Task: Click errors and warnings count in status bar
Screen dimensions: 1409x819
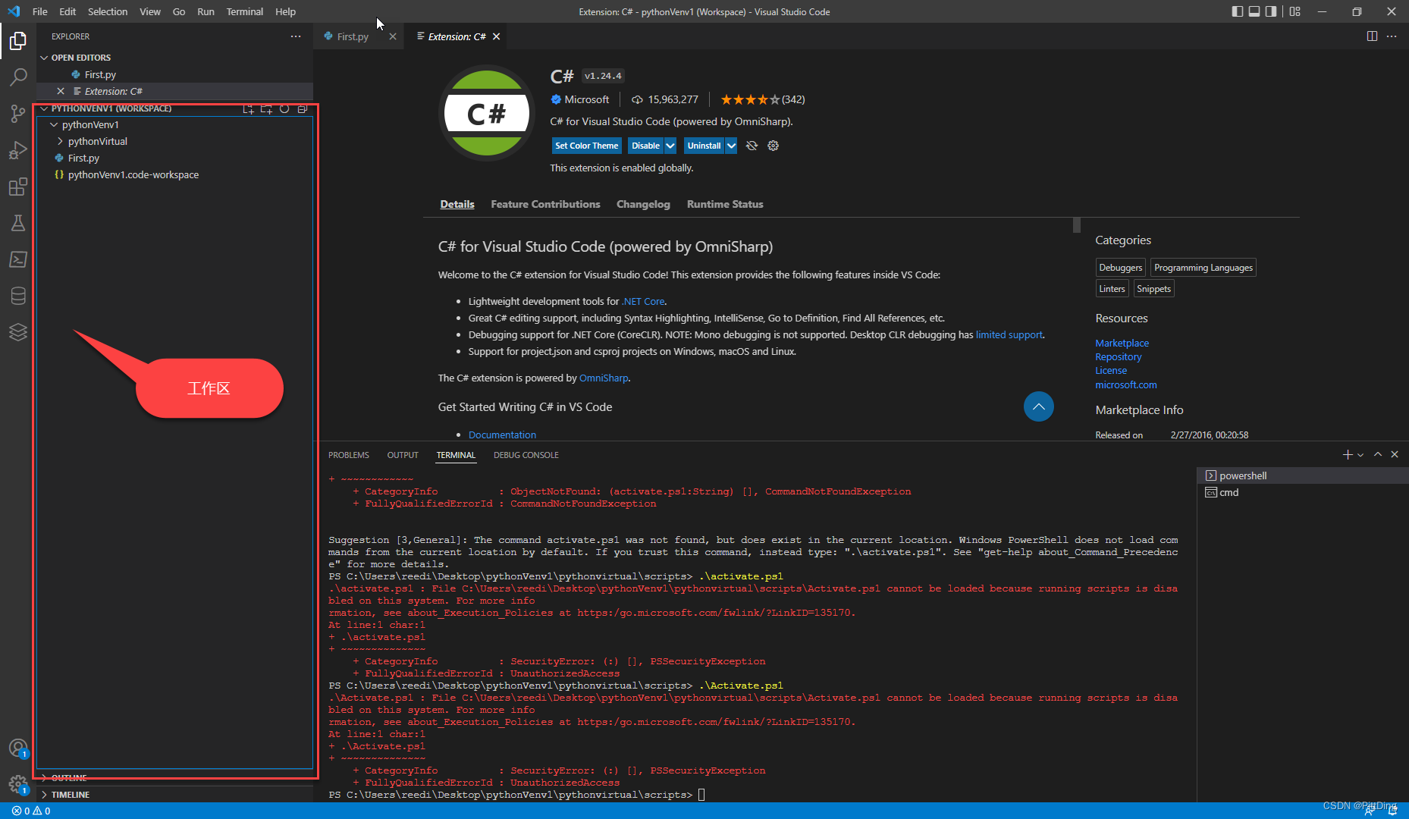Action: pos(31,811)
